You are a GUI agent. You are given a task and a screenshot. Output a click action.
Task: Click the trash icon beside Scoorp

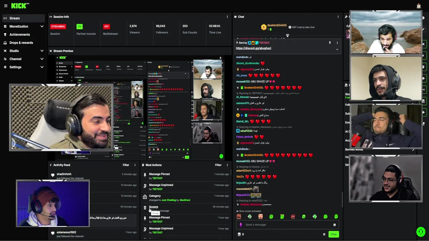(145, 208)
